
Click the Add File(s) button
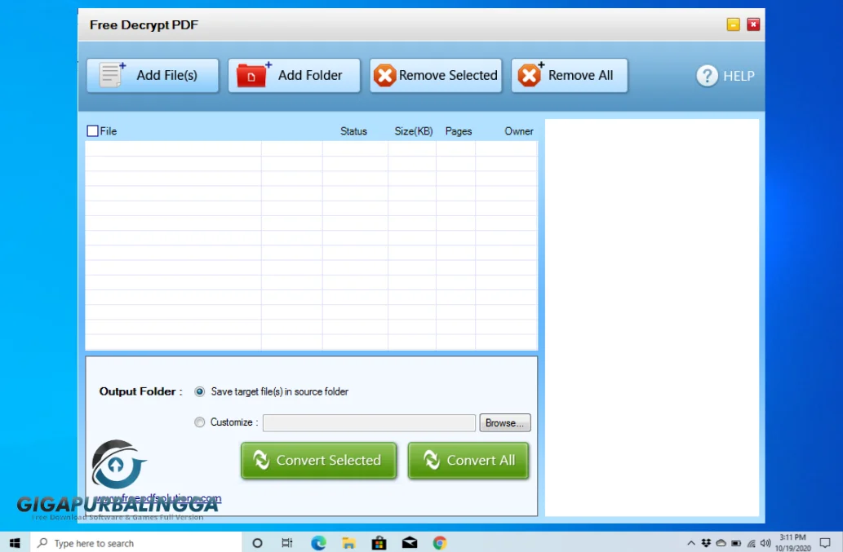point(153,76)
